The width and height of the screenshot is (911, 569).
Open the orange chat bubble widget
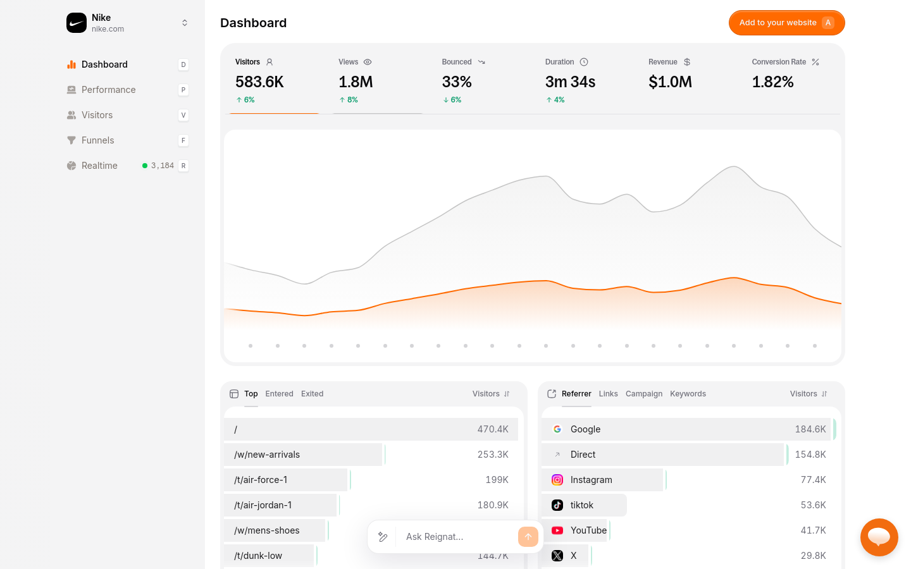pos(879,537)
